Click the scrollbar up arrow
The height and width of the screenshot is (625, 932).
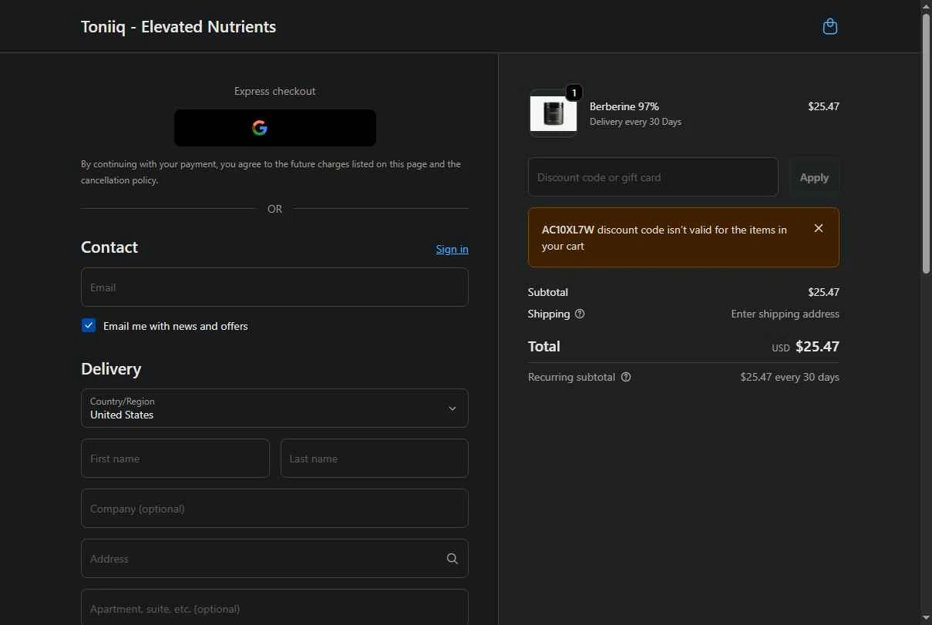(927, 6)
